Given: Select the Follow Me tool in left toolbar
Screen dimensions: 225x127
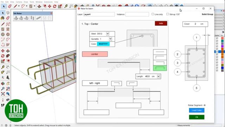Looking at the screenshot, I should 8,56.
